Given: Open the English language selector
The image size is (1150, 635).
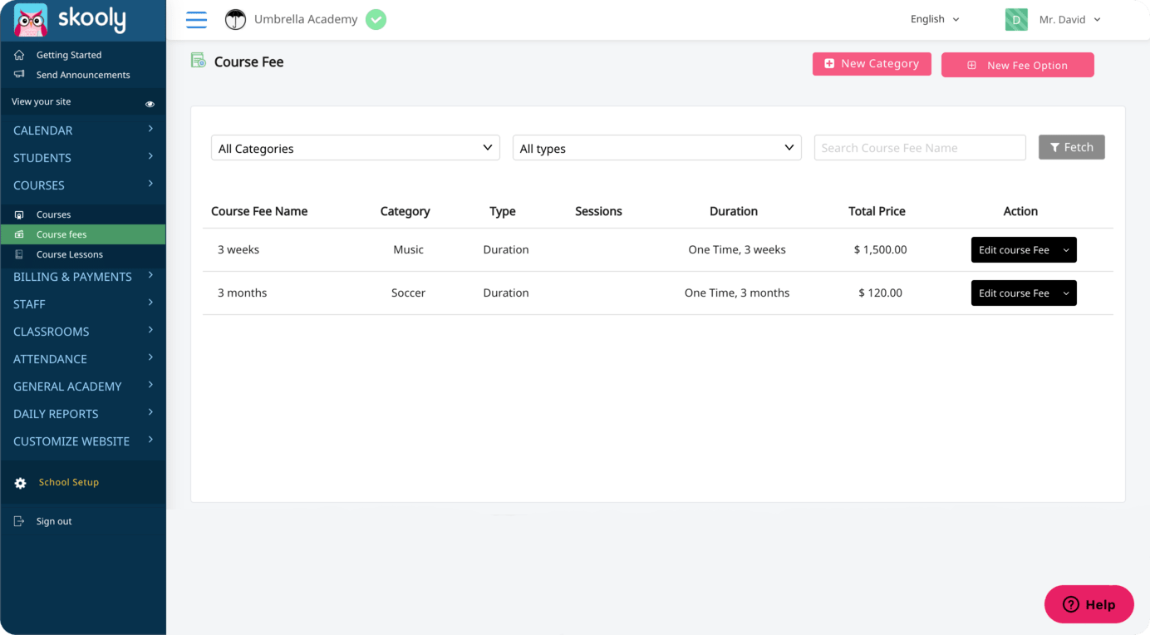Looking at the screenshot, I should pos(935,19).
